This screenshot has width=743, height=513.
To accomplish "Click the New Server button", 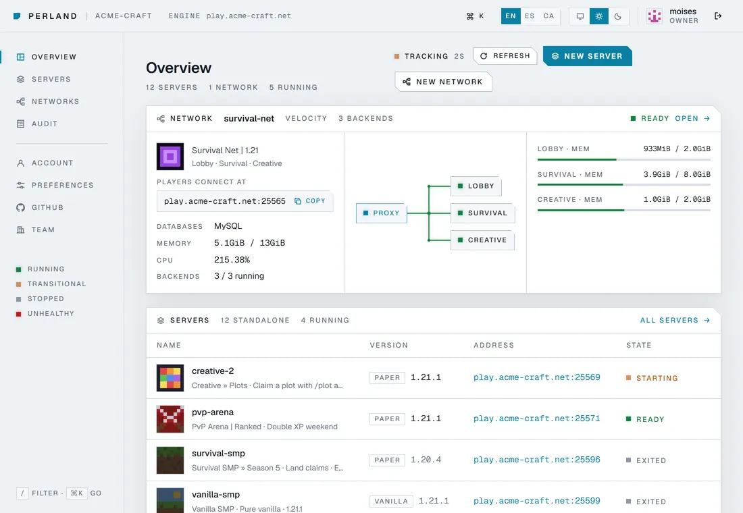I will click(587, 56).
